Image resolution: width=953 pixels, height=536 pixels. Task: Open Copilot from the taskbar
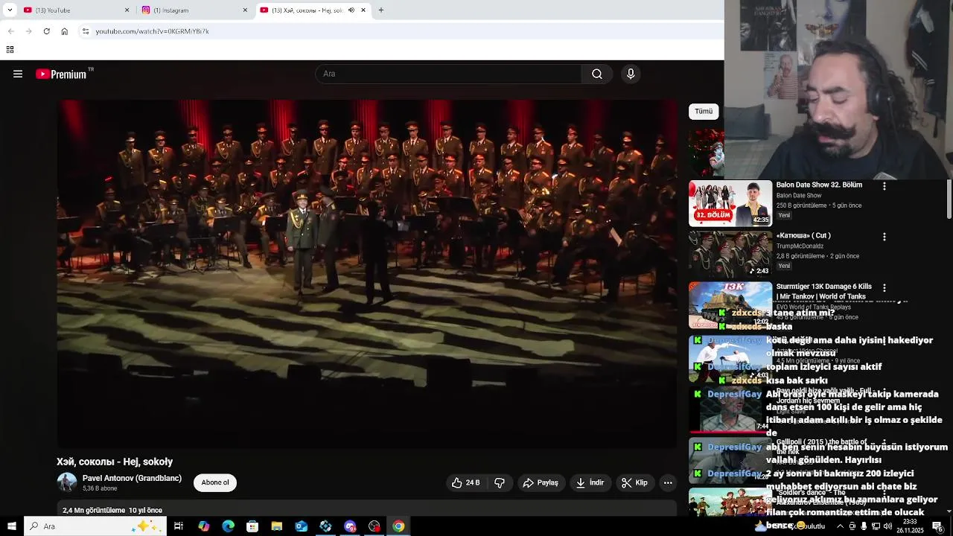click(203, 526)
